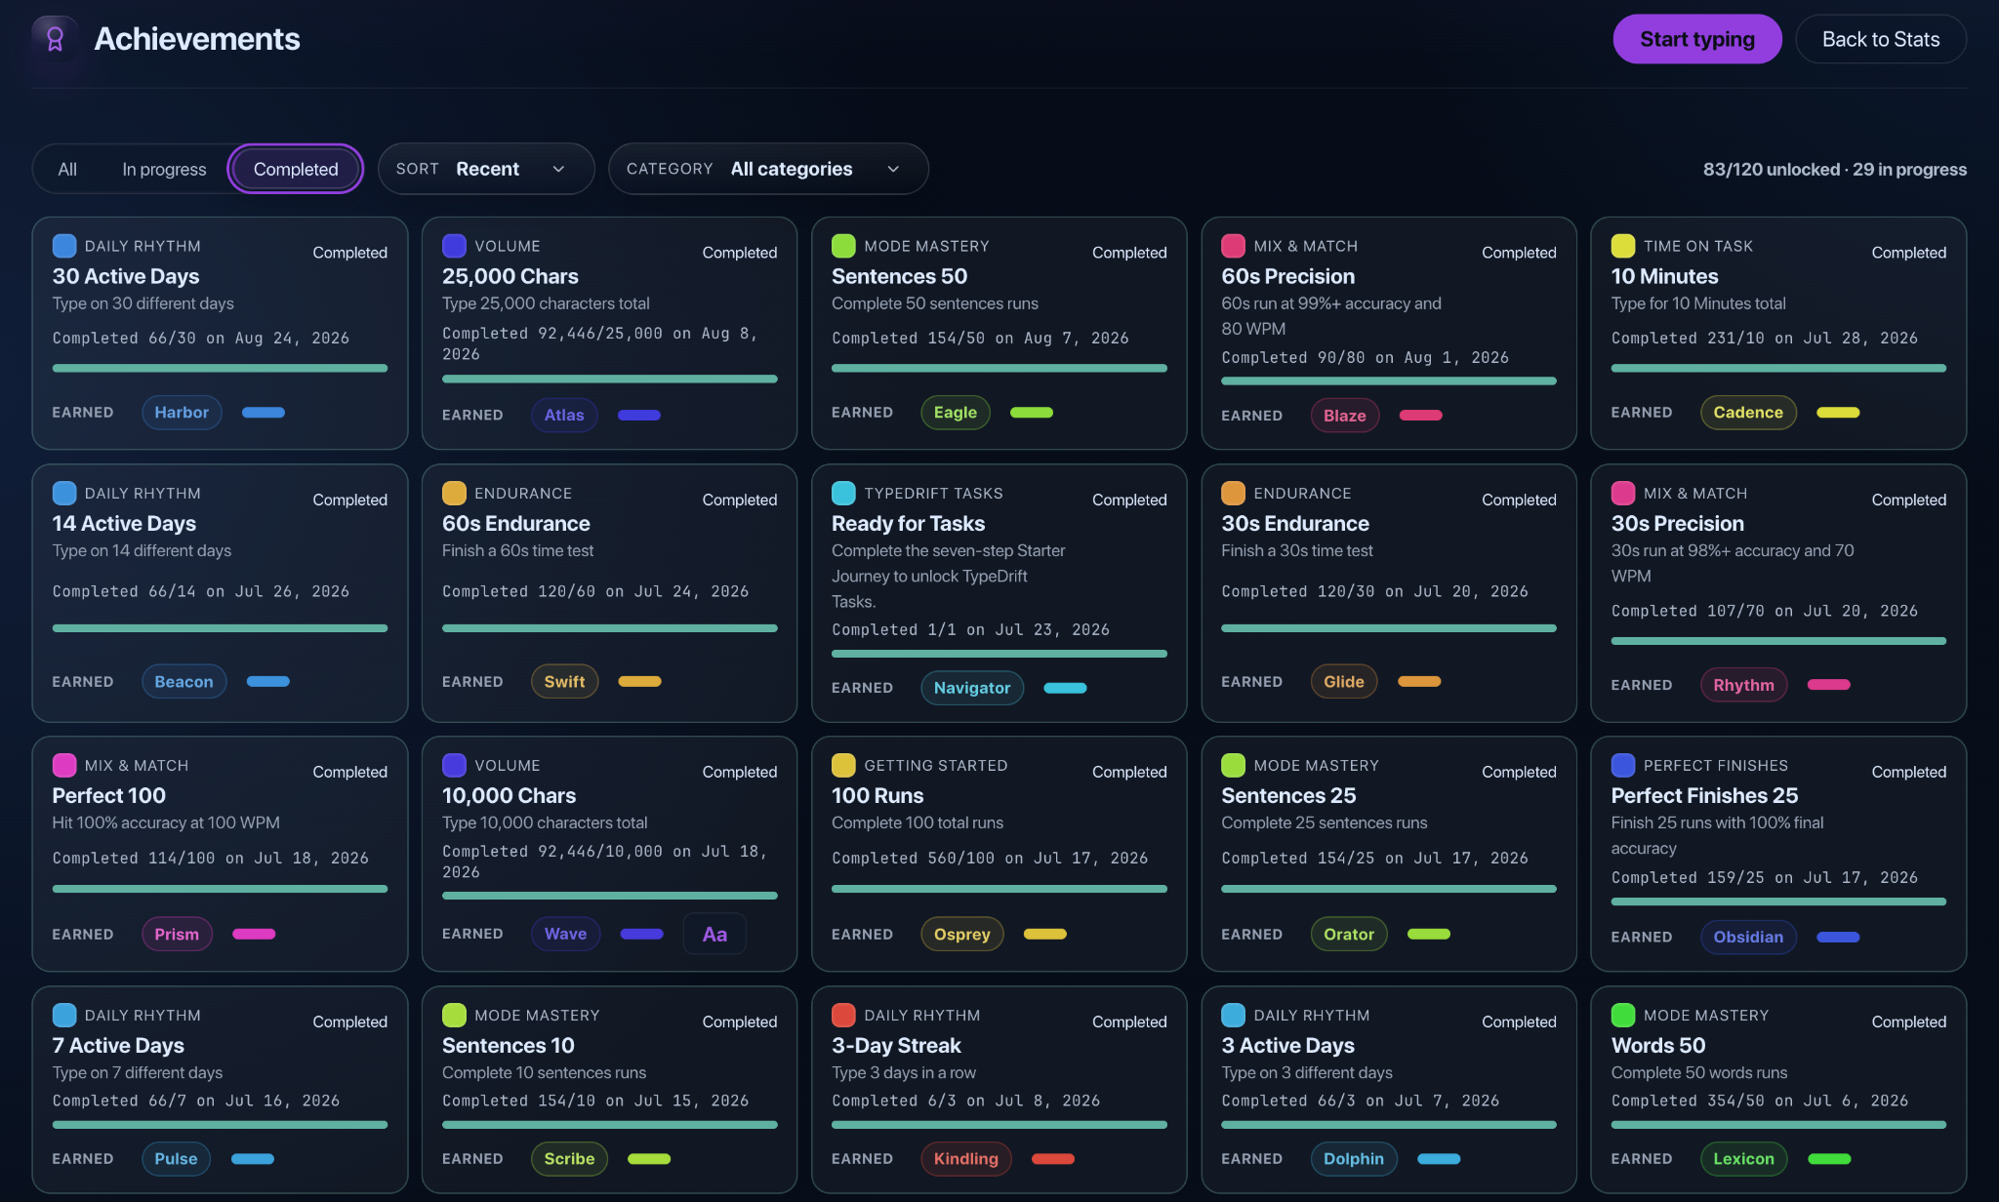Viewport: 1999px width, 1202px height.
Task: Click the progress bar on 7 Active Days card
Action: pos(220,1125)
